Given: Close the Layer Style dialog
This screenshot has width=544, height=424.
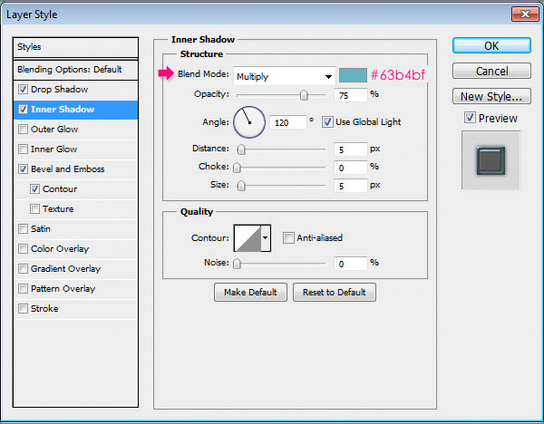Looking at the screenshot, I should pos(525,14).
